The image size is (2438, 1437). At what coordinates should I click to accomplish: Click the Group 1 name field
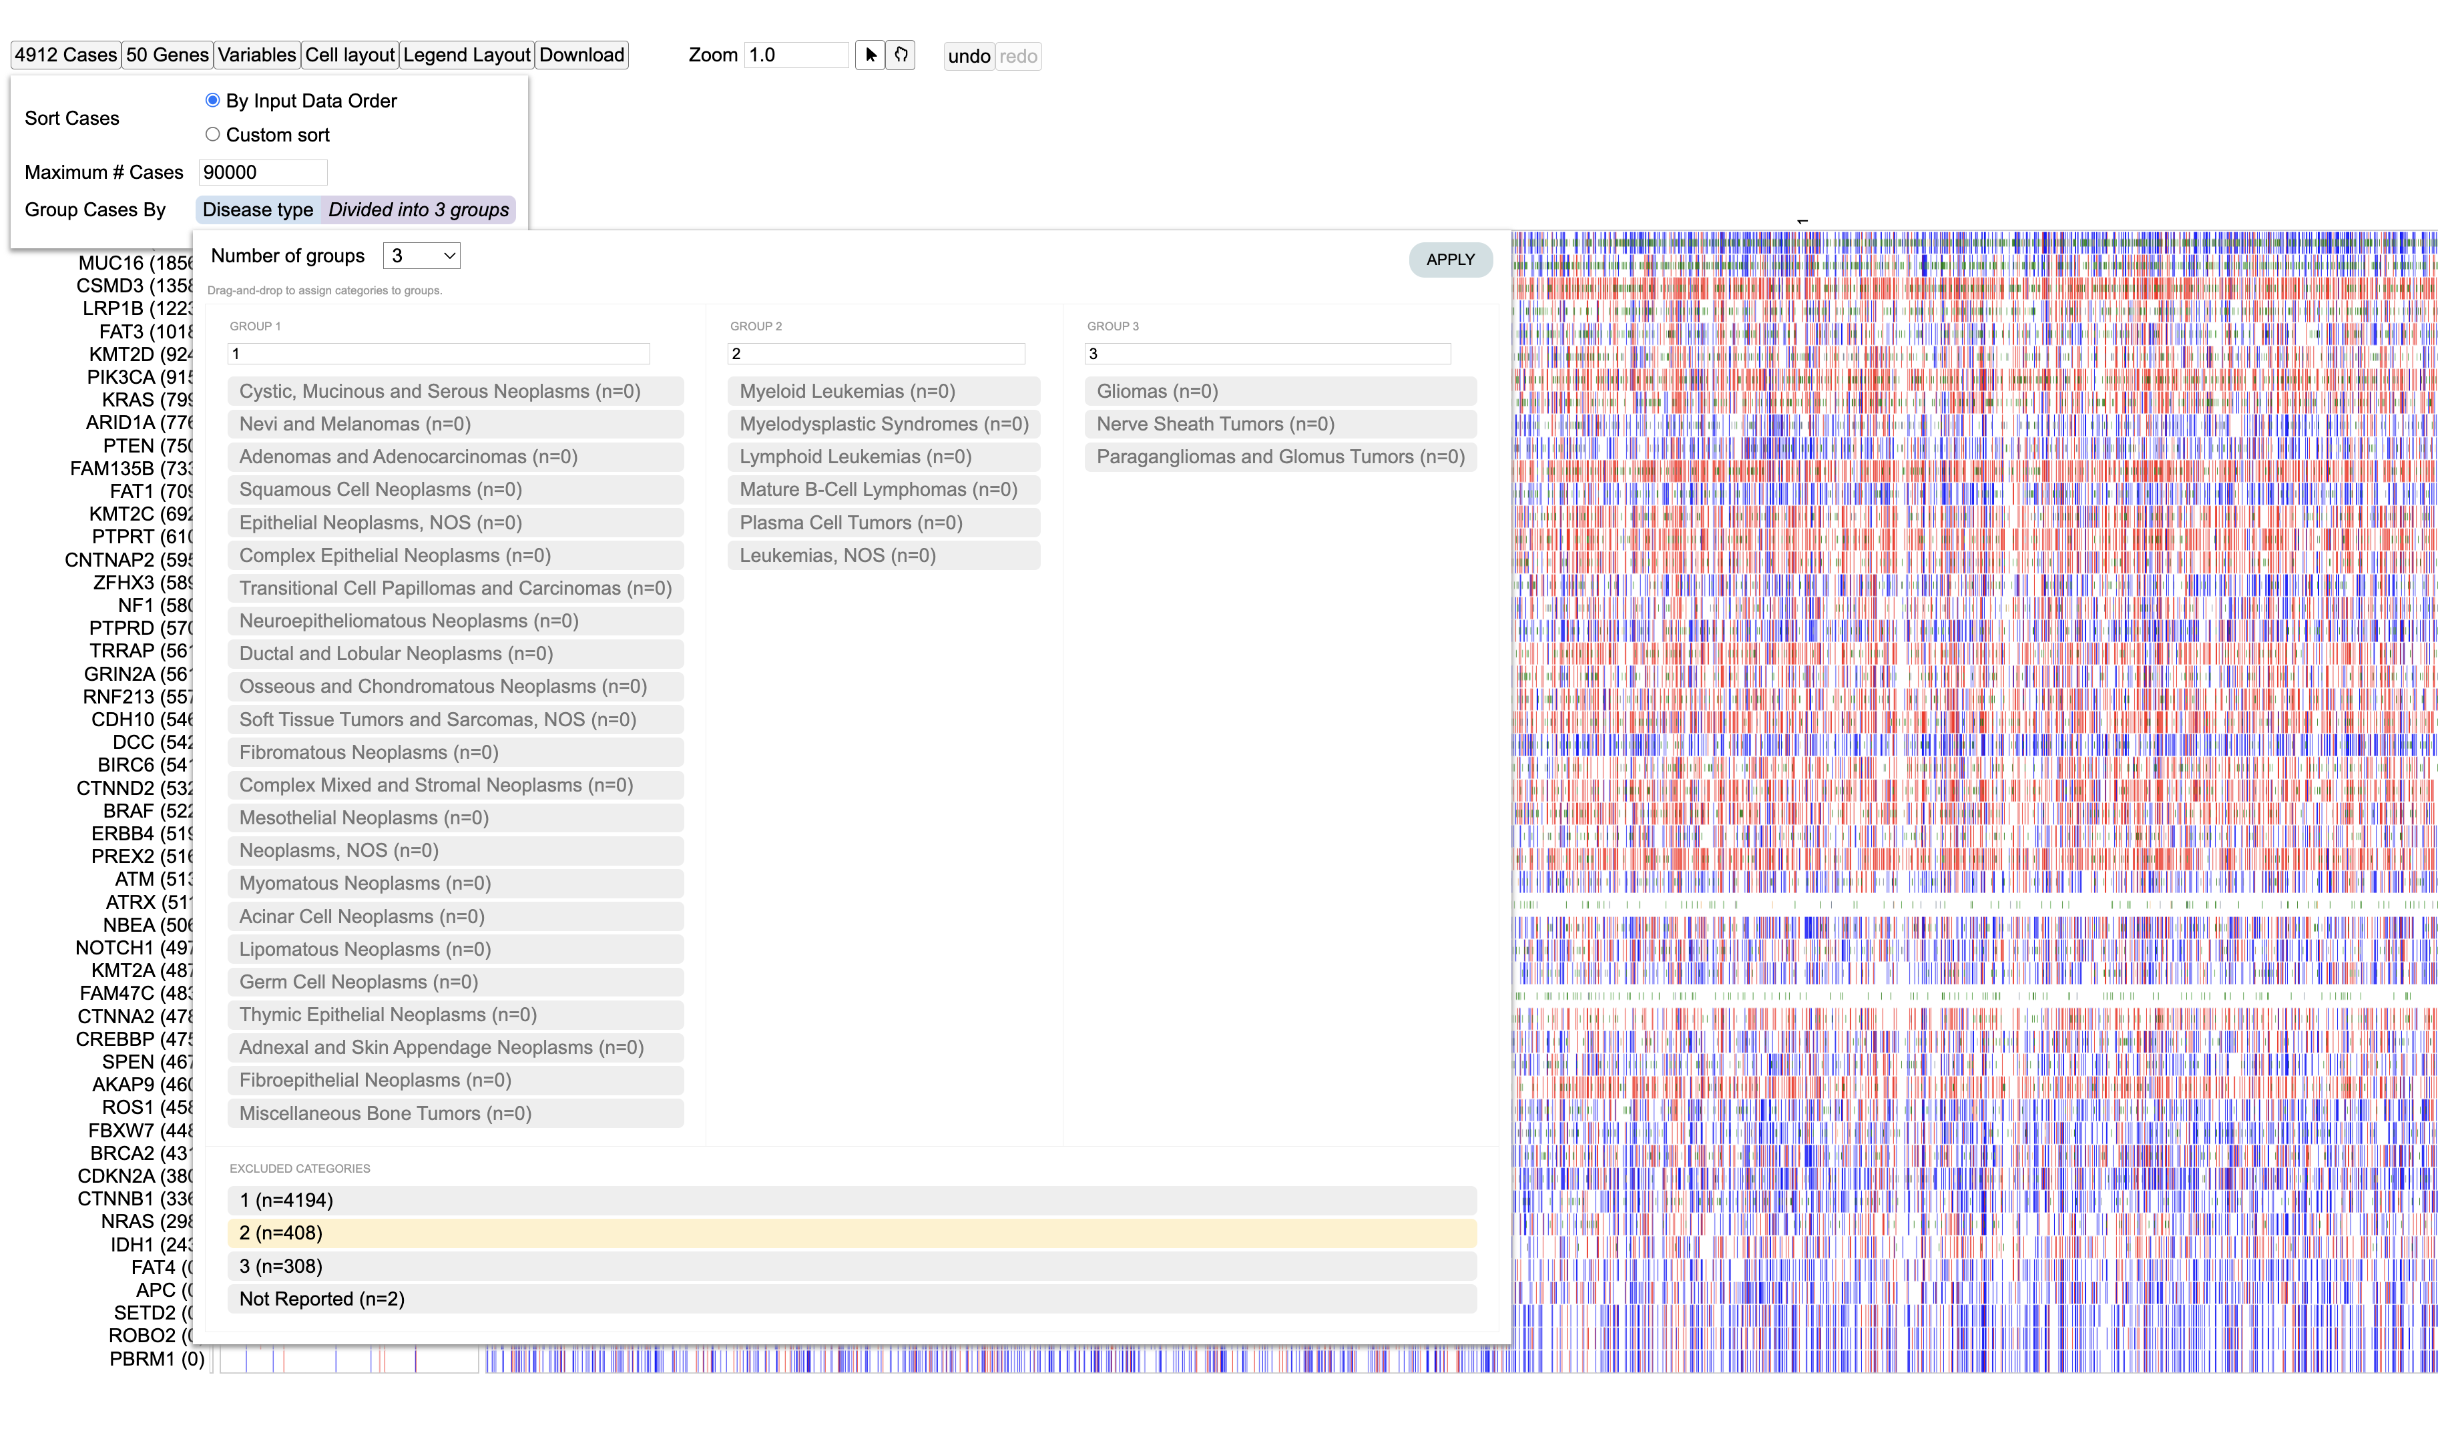point(438,354)
